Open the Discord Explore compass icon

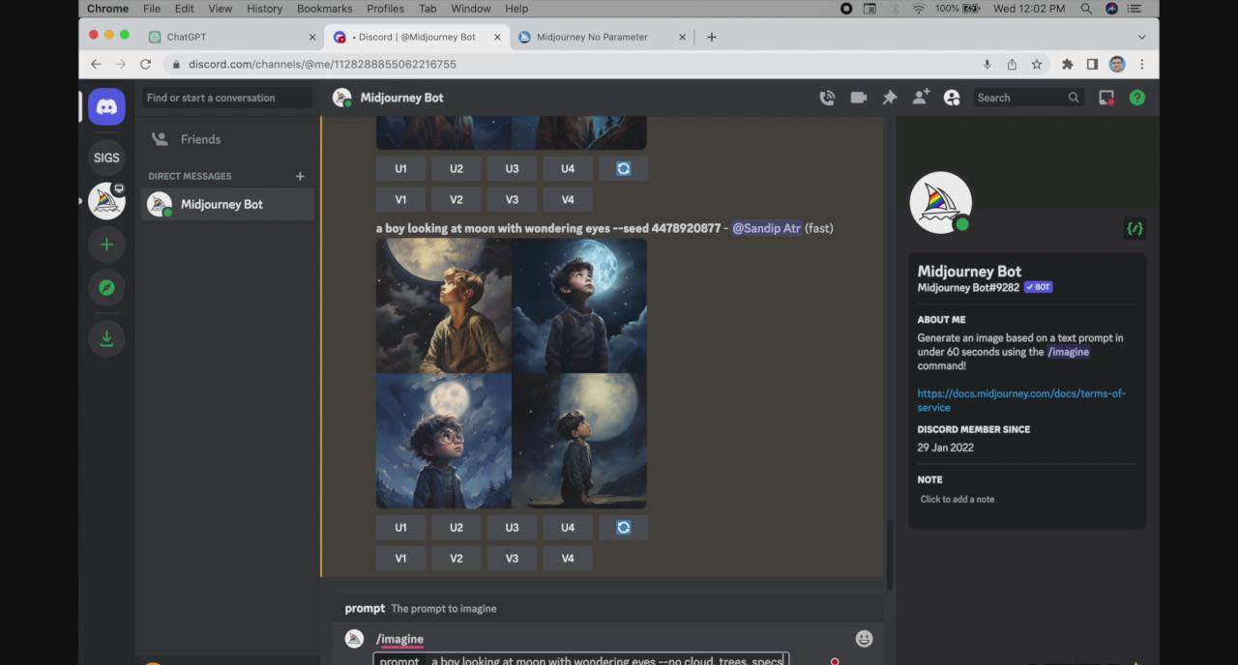pos(106,287)
